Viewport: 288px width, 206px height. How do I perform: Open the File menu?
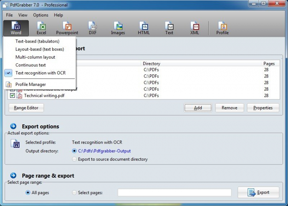(9, 15)
